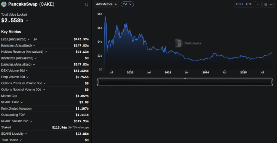Click the Outstanding FDV label
Screen dimensions: 277x143
[x=13, y=115]
